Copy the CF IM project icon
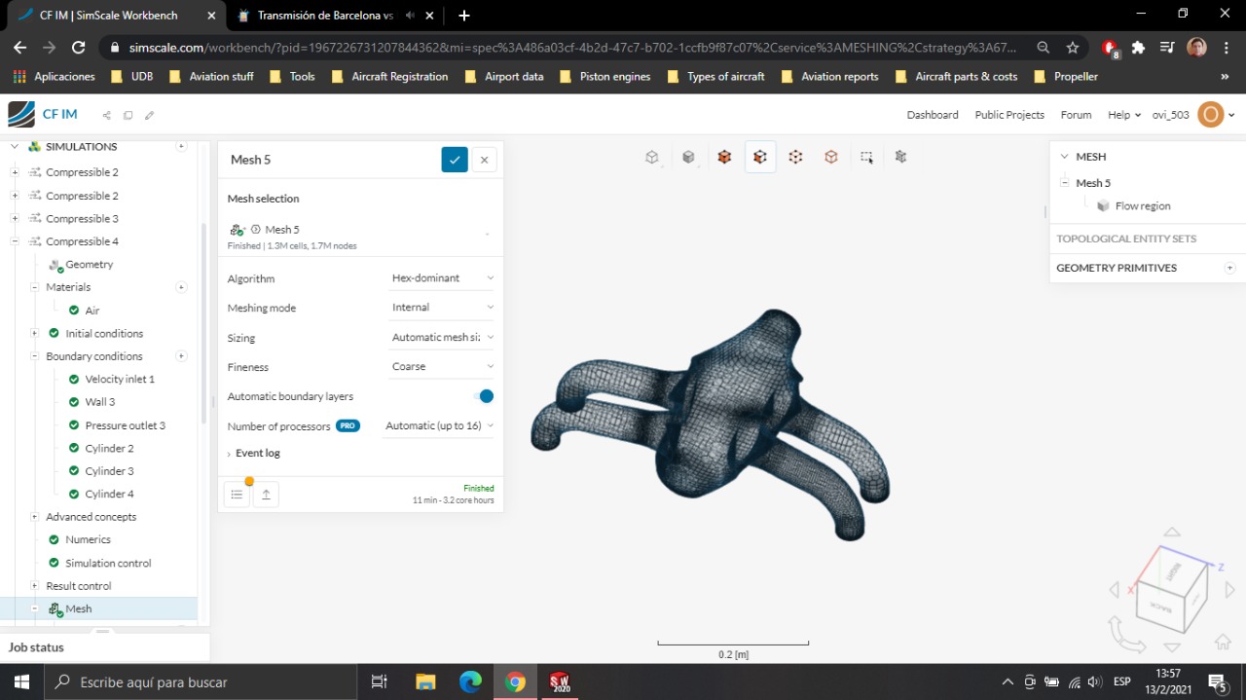This screenshot has height=700, width=1246. (128, 115)
